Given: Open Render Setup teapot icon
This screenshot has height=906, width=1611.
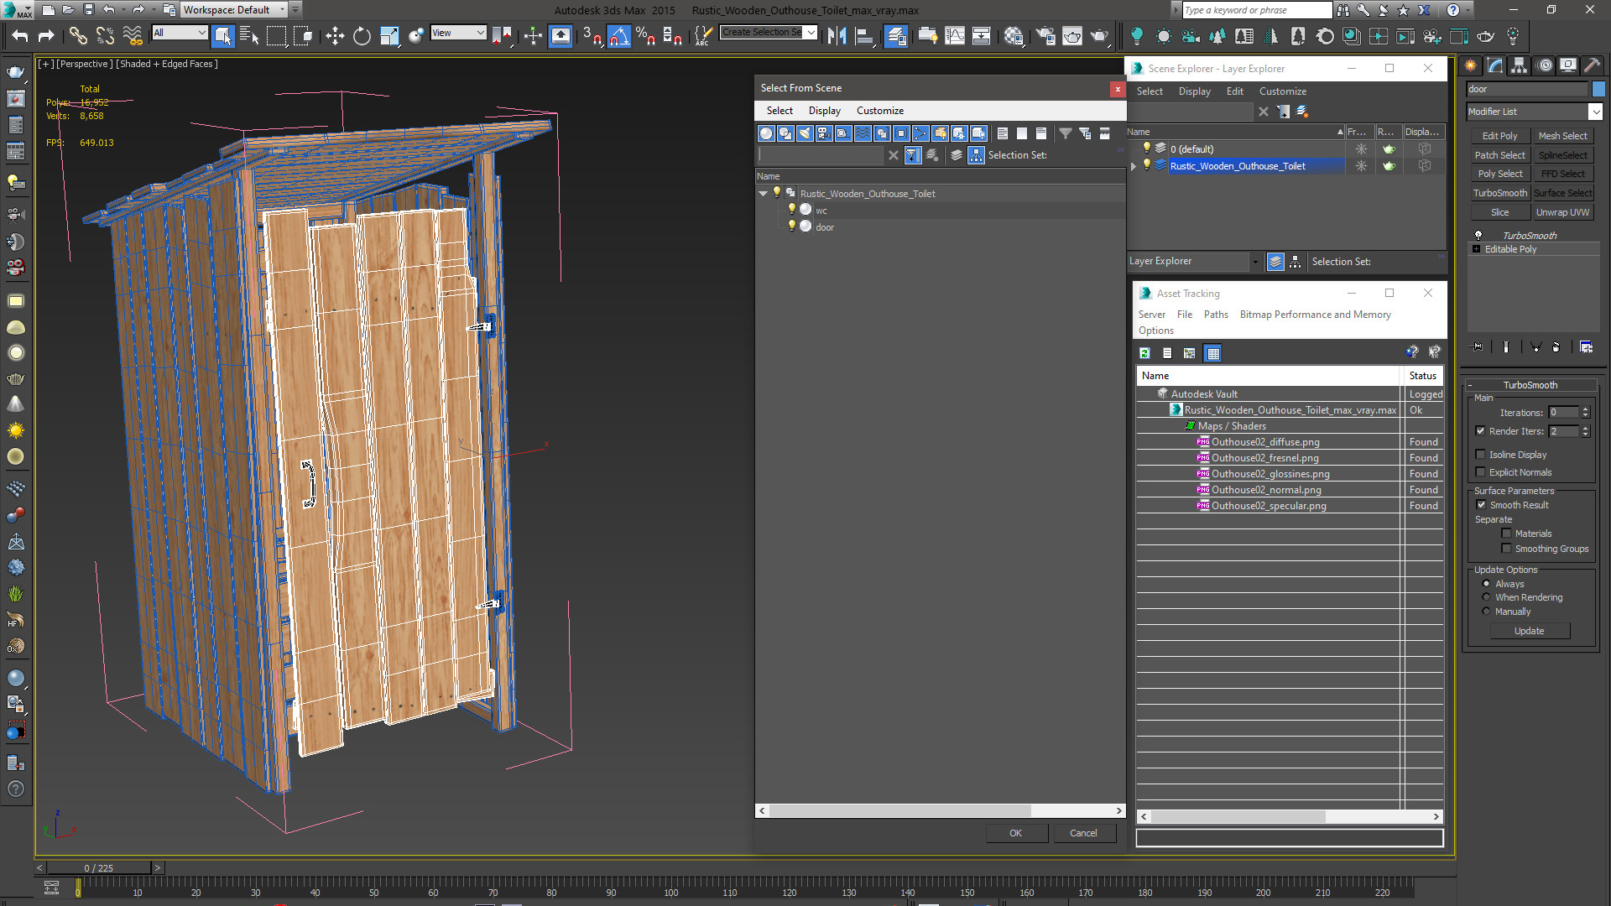Looking at the screenshot, I should [x=1045, y=35].
